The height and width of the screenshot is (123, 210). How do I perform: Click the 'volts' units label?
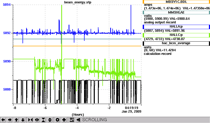[x=148, y=16]
